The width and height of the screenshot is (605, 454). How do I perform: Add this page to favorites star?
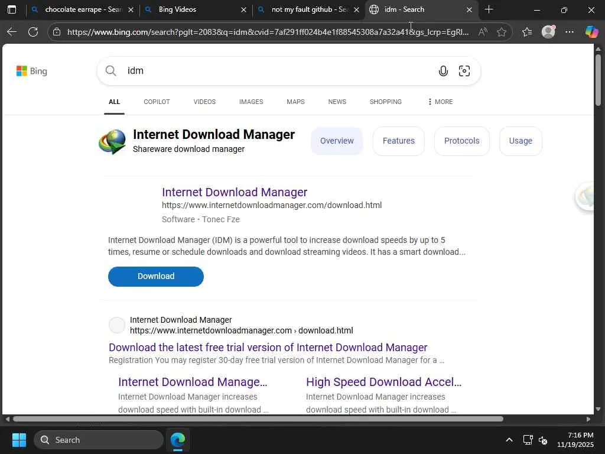coord(502,32)
